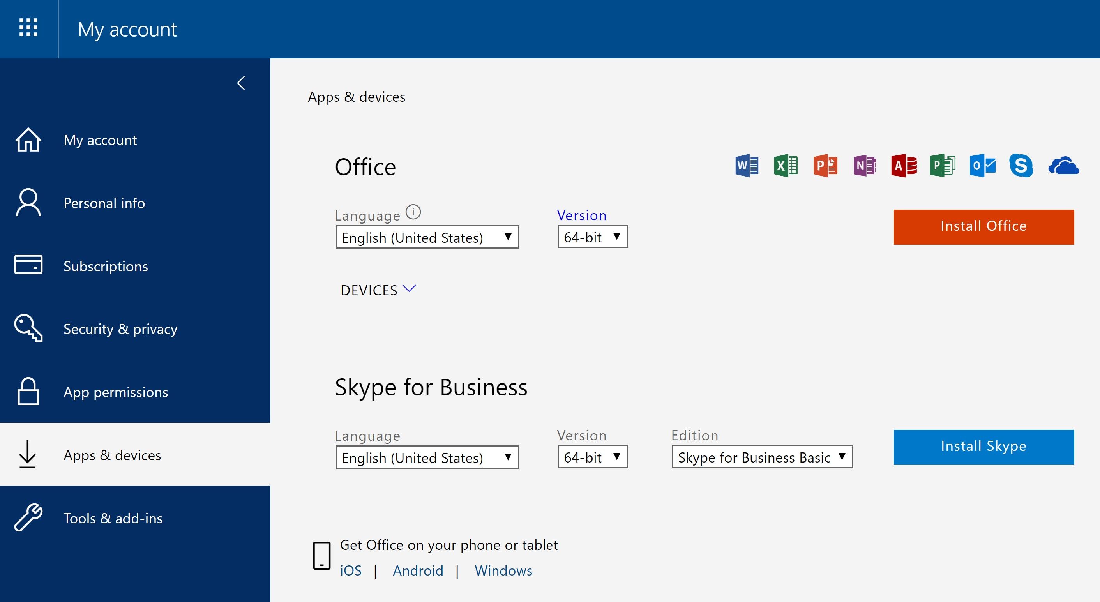Viewport: 1100px width, 602px height.
Task: Open App permissions in sidebar
Action: 135,392
